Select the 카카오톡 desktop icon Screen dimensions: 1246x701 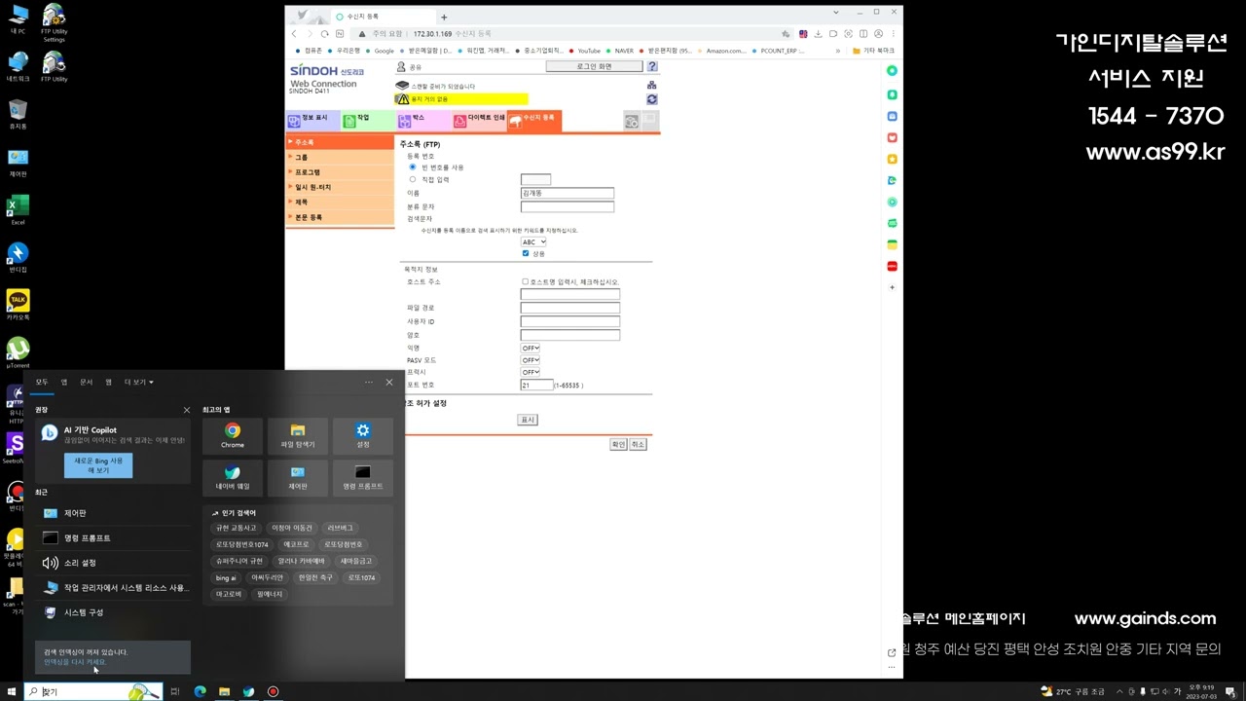pos(18,305)
